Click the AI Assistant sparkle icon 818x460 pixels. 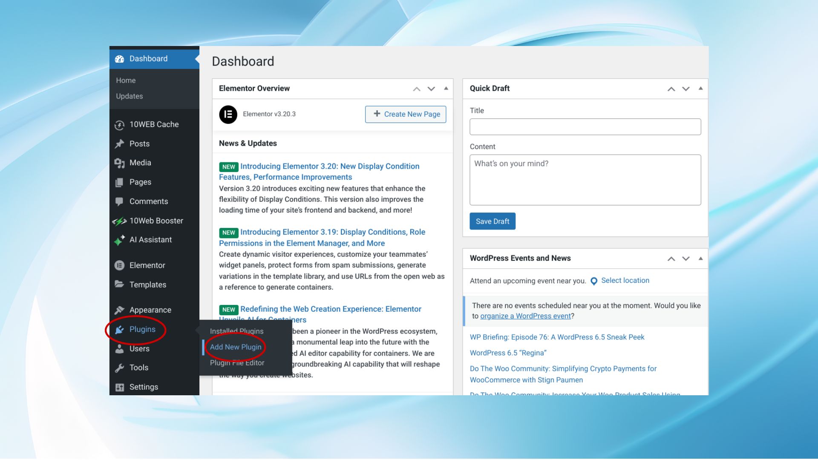[x=119, y=240]
